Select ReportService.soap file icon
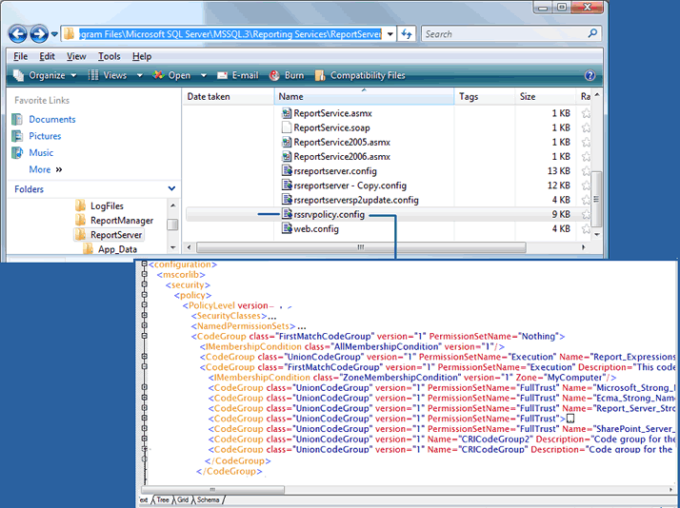680x508 pixels. tap(287, 127)
